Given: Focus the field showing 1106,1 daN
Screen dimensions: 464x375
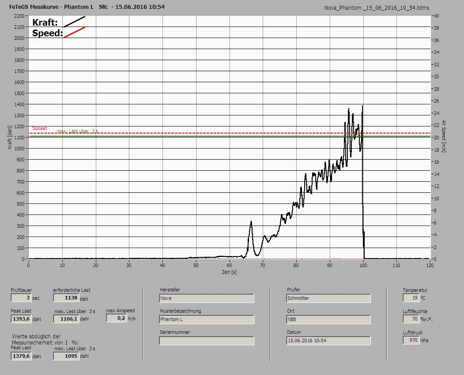Looking at the screenshot, I should pos(66,319).
